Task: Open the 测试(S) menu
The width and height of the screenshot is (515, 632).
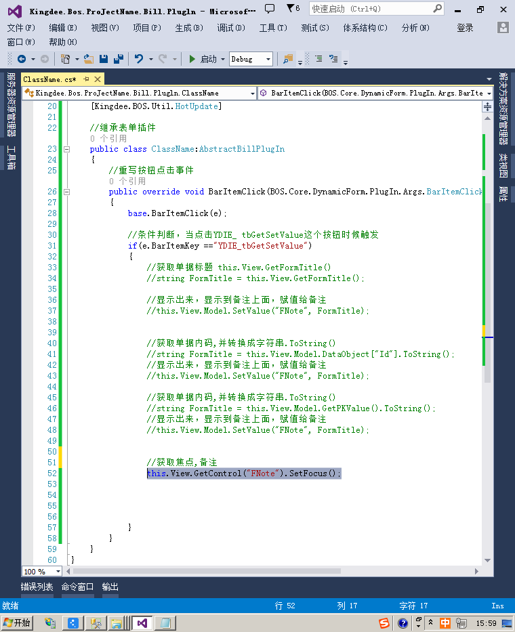Action: pyautogui.click(x=315, y=28)
